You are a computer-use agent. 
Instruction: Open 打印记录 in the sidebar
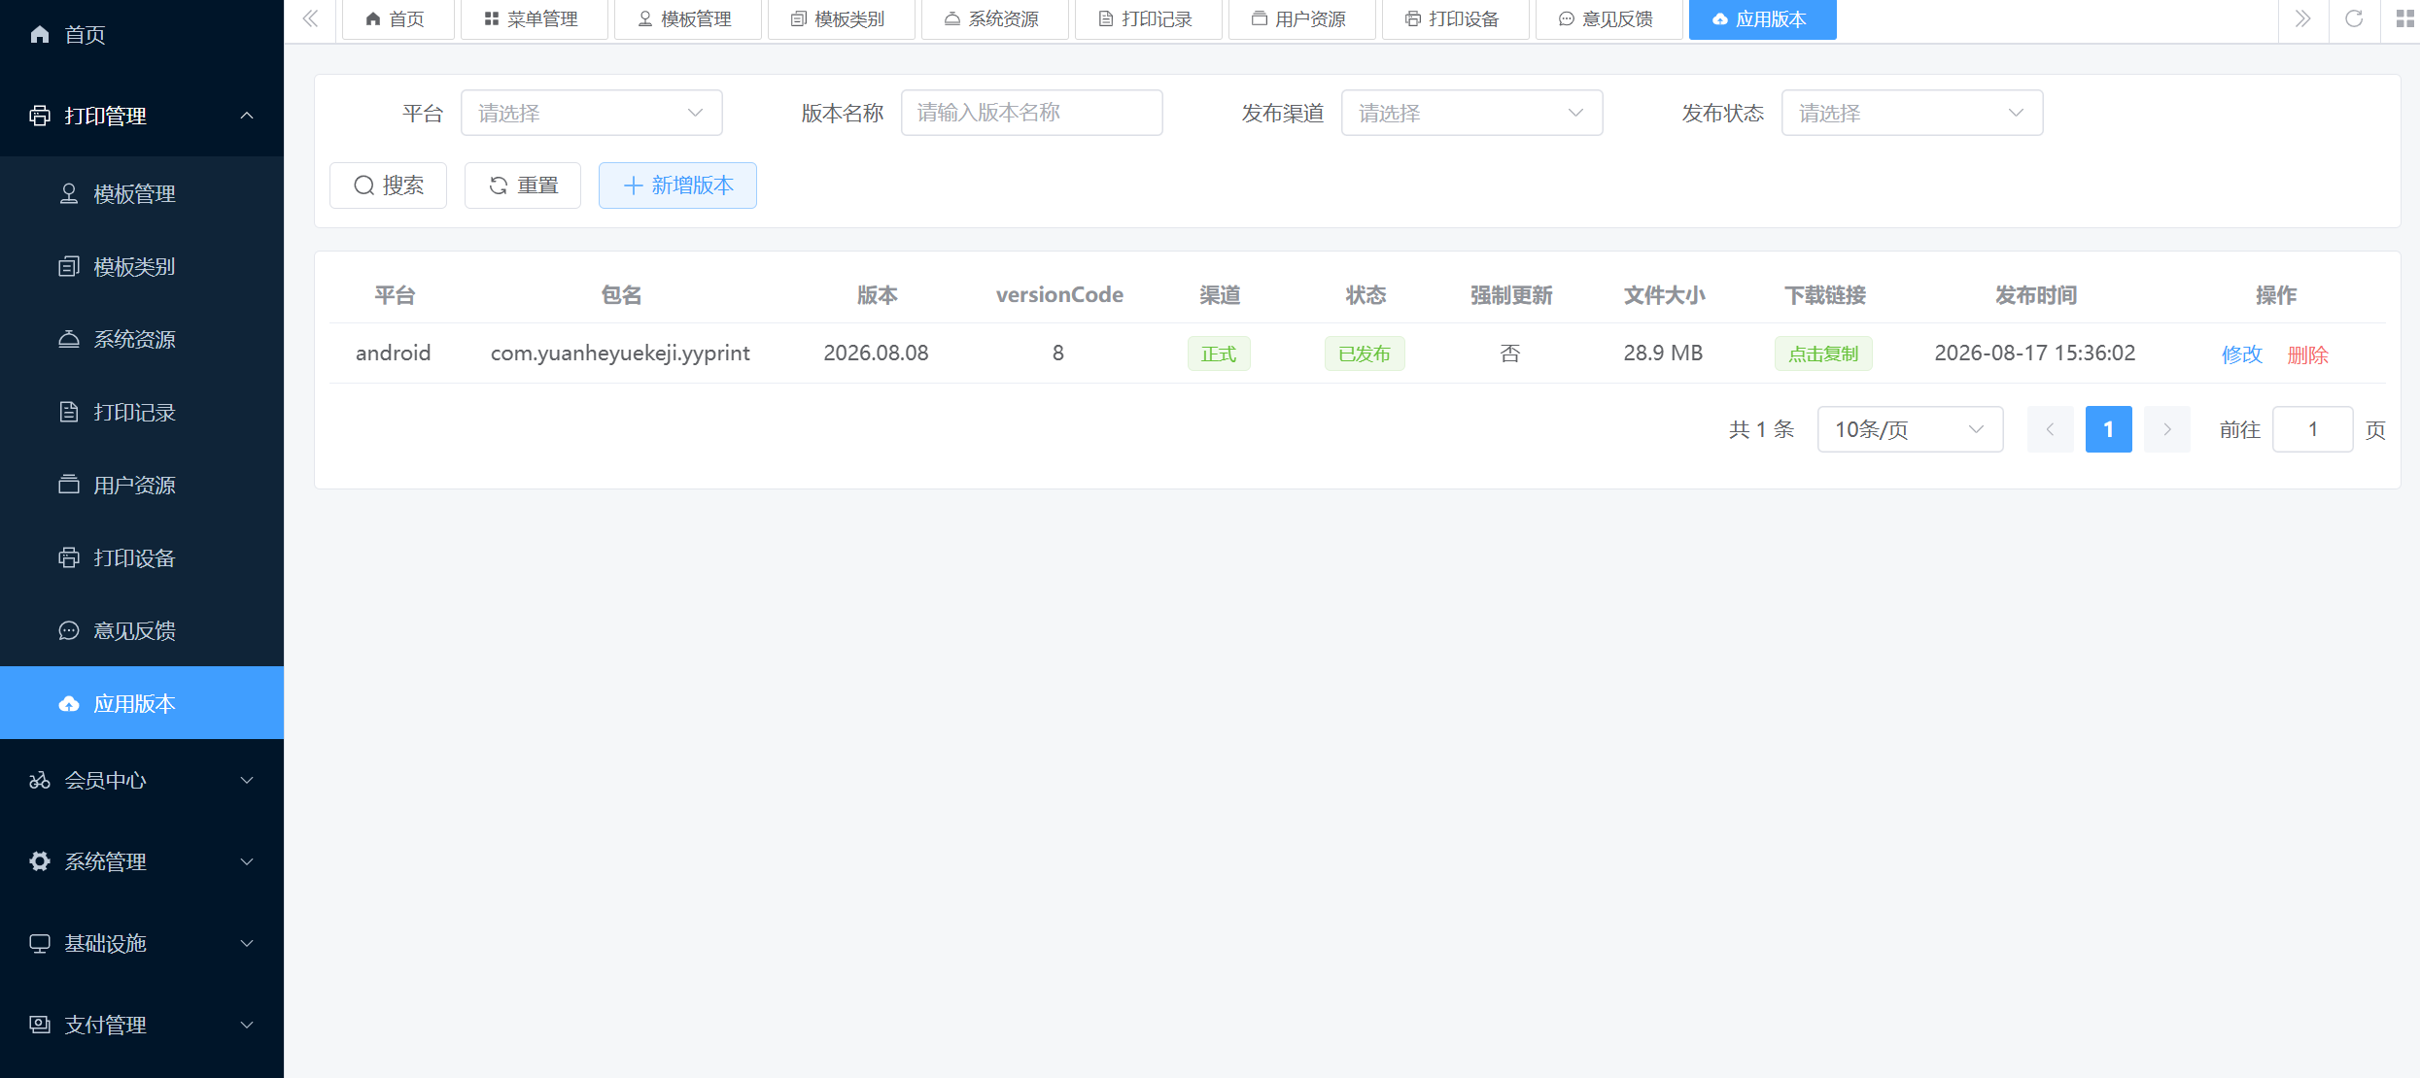click(x=142, y=412)
